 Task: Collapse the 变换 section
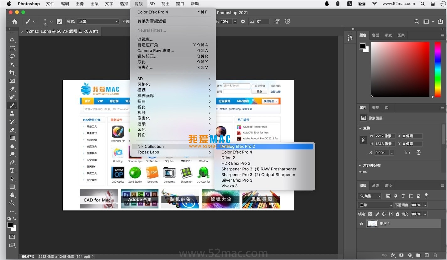[x=360, y=128]
